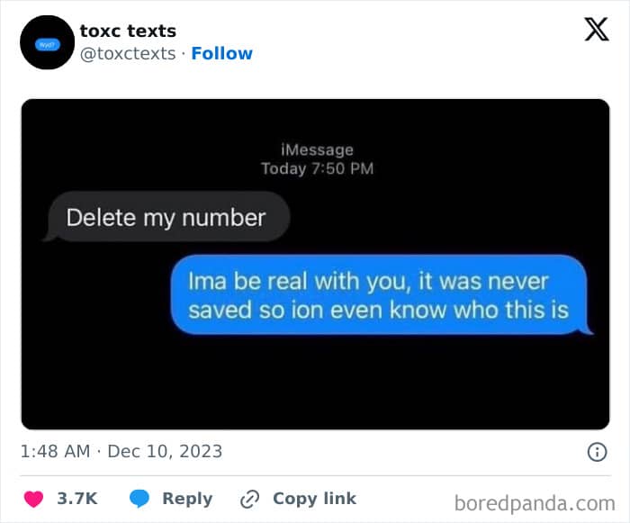Click the Reply speech bubble icon
Screen dimensions: 630x523
pyautogui.click(x=139, y=499)
